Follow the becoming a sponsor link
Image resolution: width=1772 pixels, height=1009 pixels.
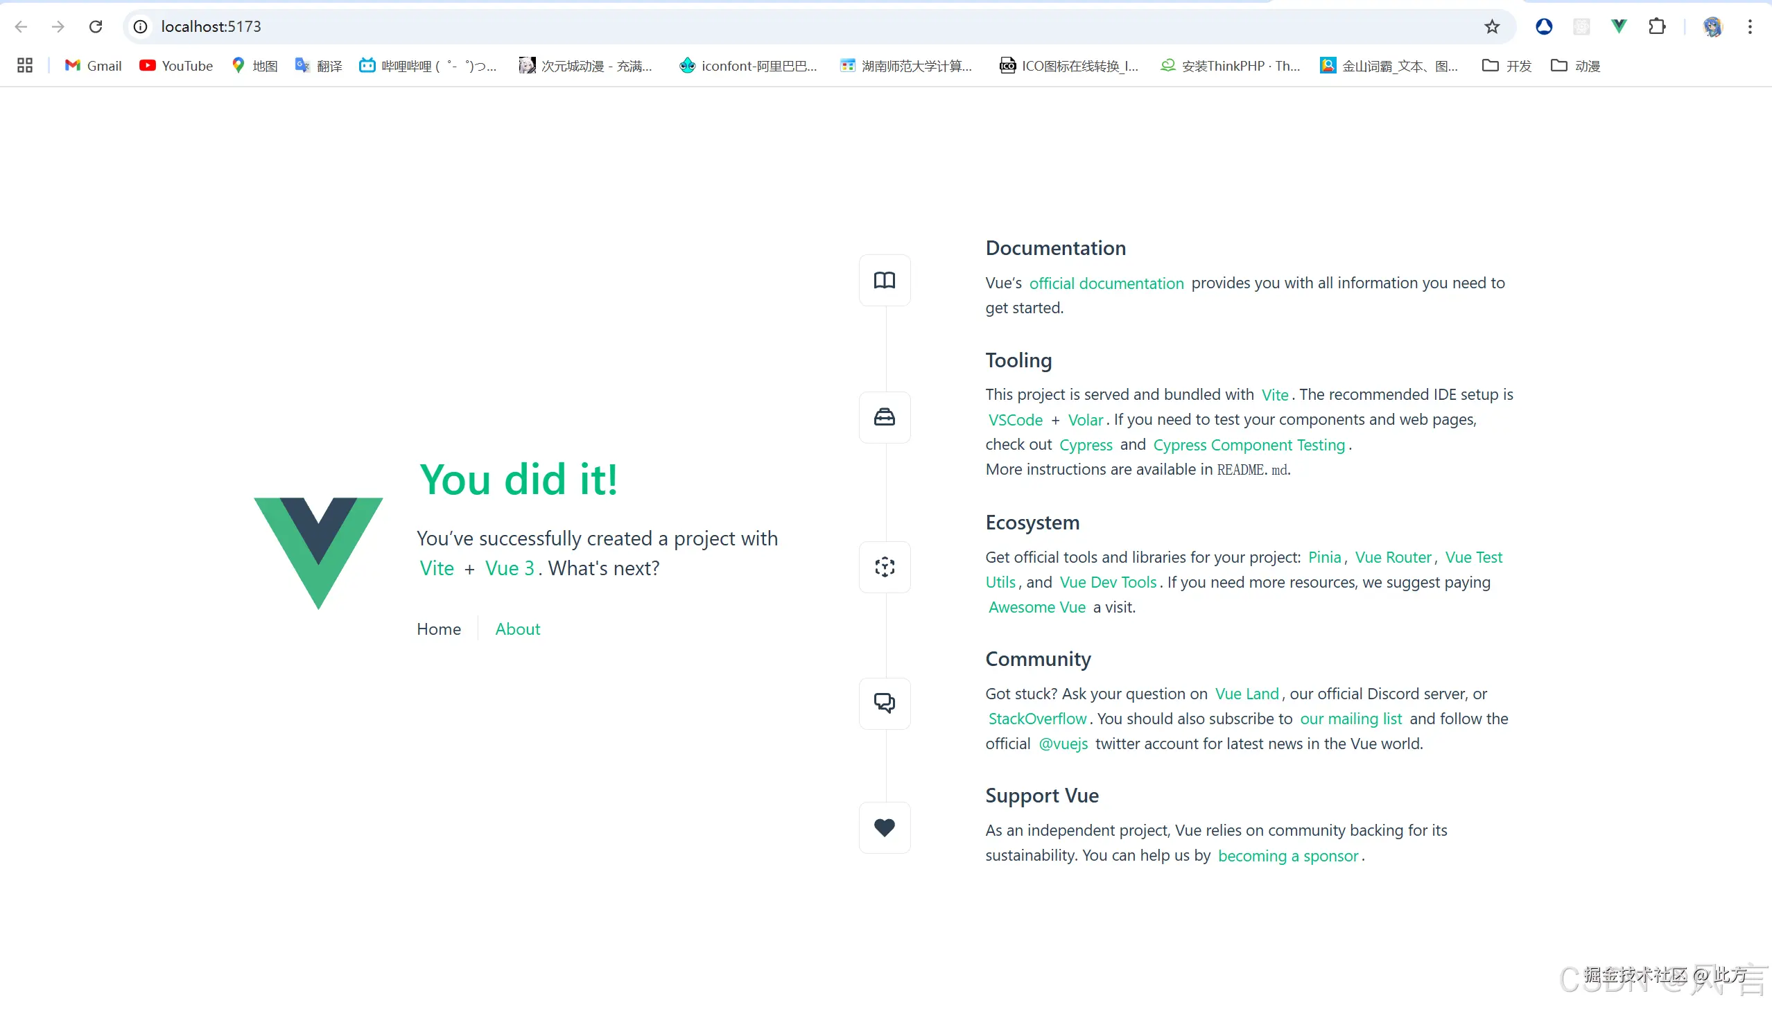pos(1287,856)
